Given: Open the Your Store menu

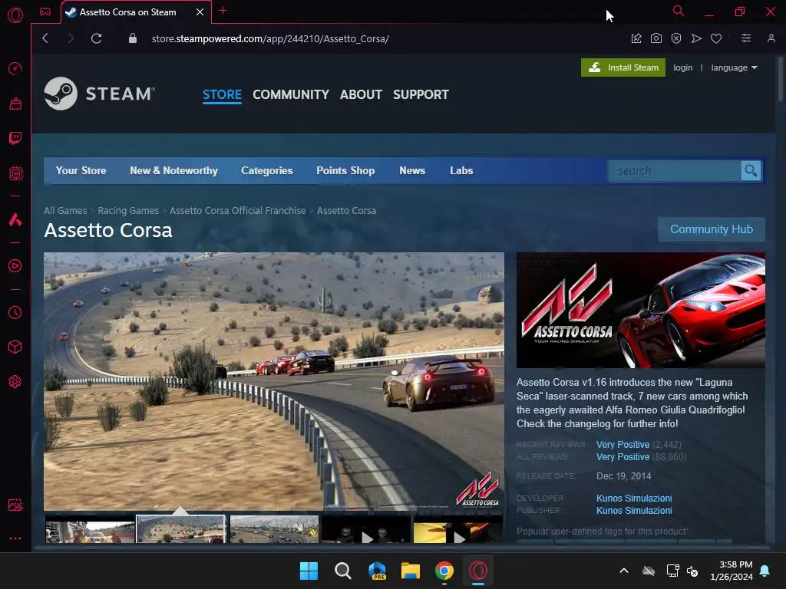Looking at the screenshot, I should [81, 171].
